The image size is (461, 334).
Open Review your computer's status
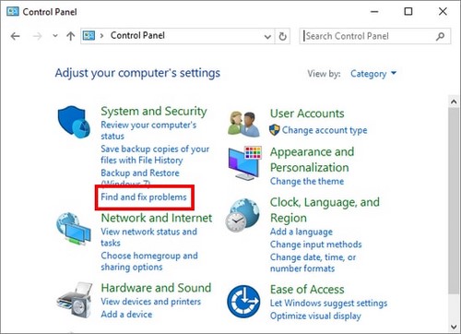point(148,130)
